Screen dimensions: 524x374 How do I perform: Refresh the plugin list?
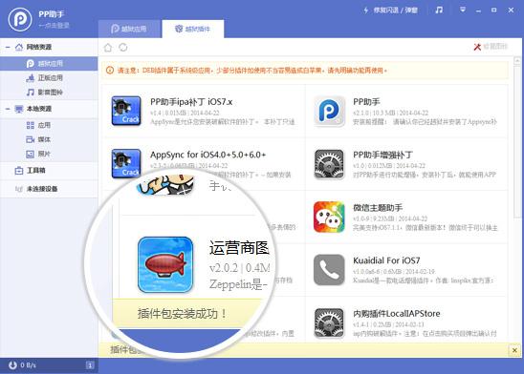click(123, 48)
